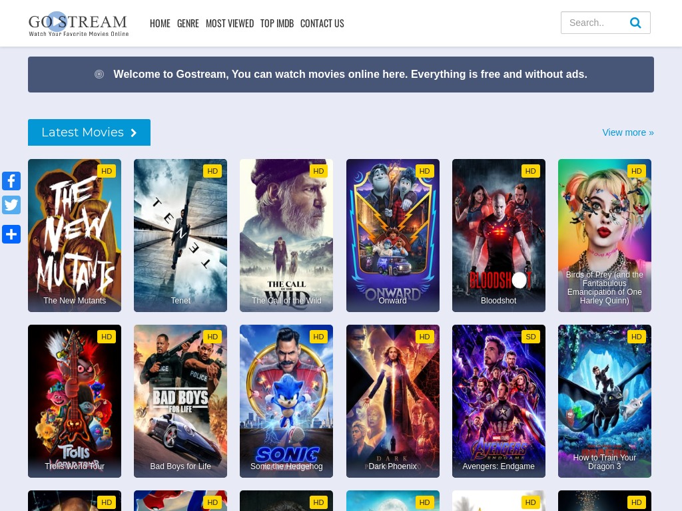Click HD badge on Sonic the Hedgehog

318,336
